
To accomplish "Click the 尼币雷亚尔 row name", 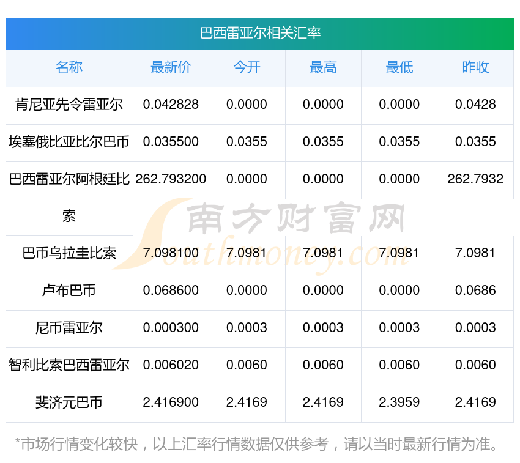I will [x=69, y=328].
